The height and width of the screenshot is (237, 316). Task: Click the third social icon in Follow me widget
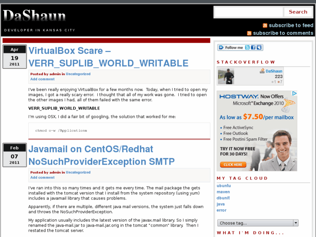coord(259,47)
